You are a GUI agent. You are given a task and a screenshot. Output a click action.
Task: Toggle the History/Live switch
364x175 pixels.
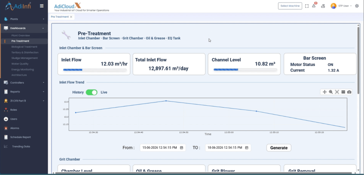coord(91,92)
